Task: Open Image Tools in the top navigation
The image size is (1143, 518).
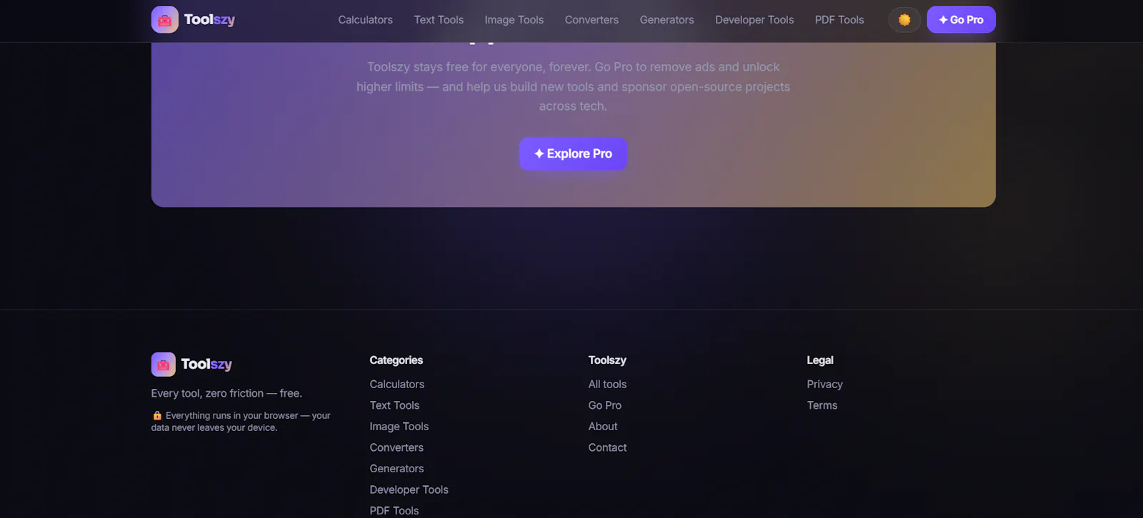Action: 514,20
